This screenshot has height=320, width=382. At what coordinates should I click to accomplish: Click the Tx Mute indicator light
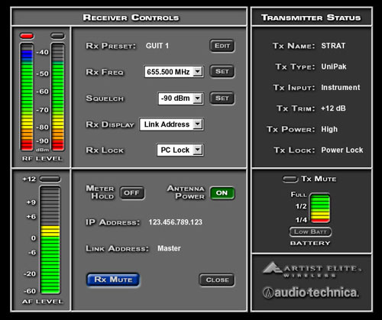[290, 179]
